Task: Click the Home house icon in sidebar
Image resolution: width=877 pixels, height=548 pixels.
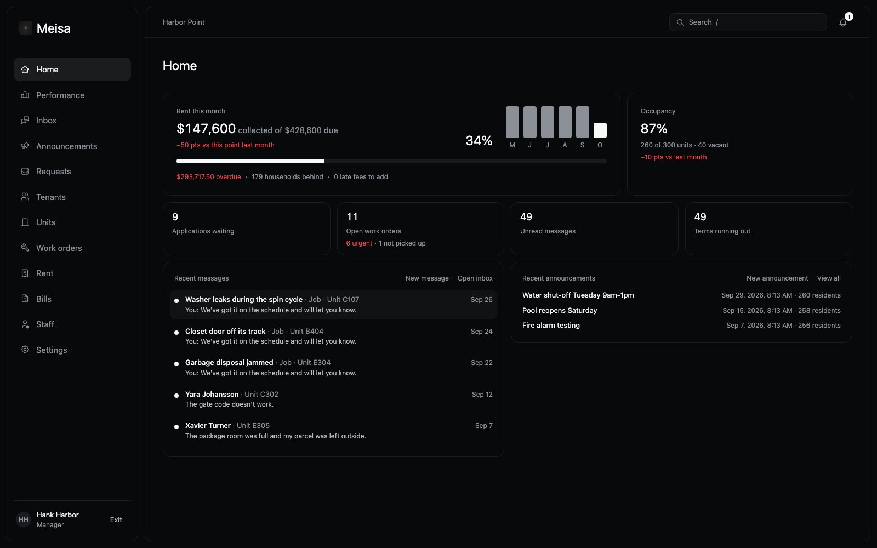Action: tap(25, 70)
